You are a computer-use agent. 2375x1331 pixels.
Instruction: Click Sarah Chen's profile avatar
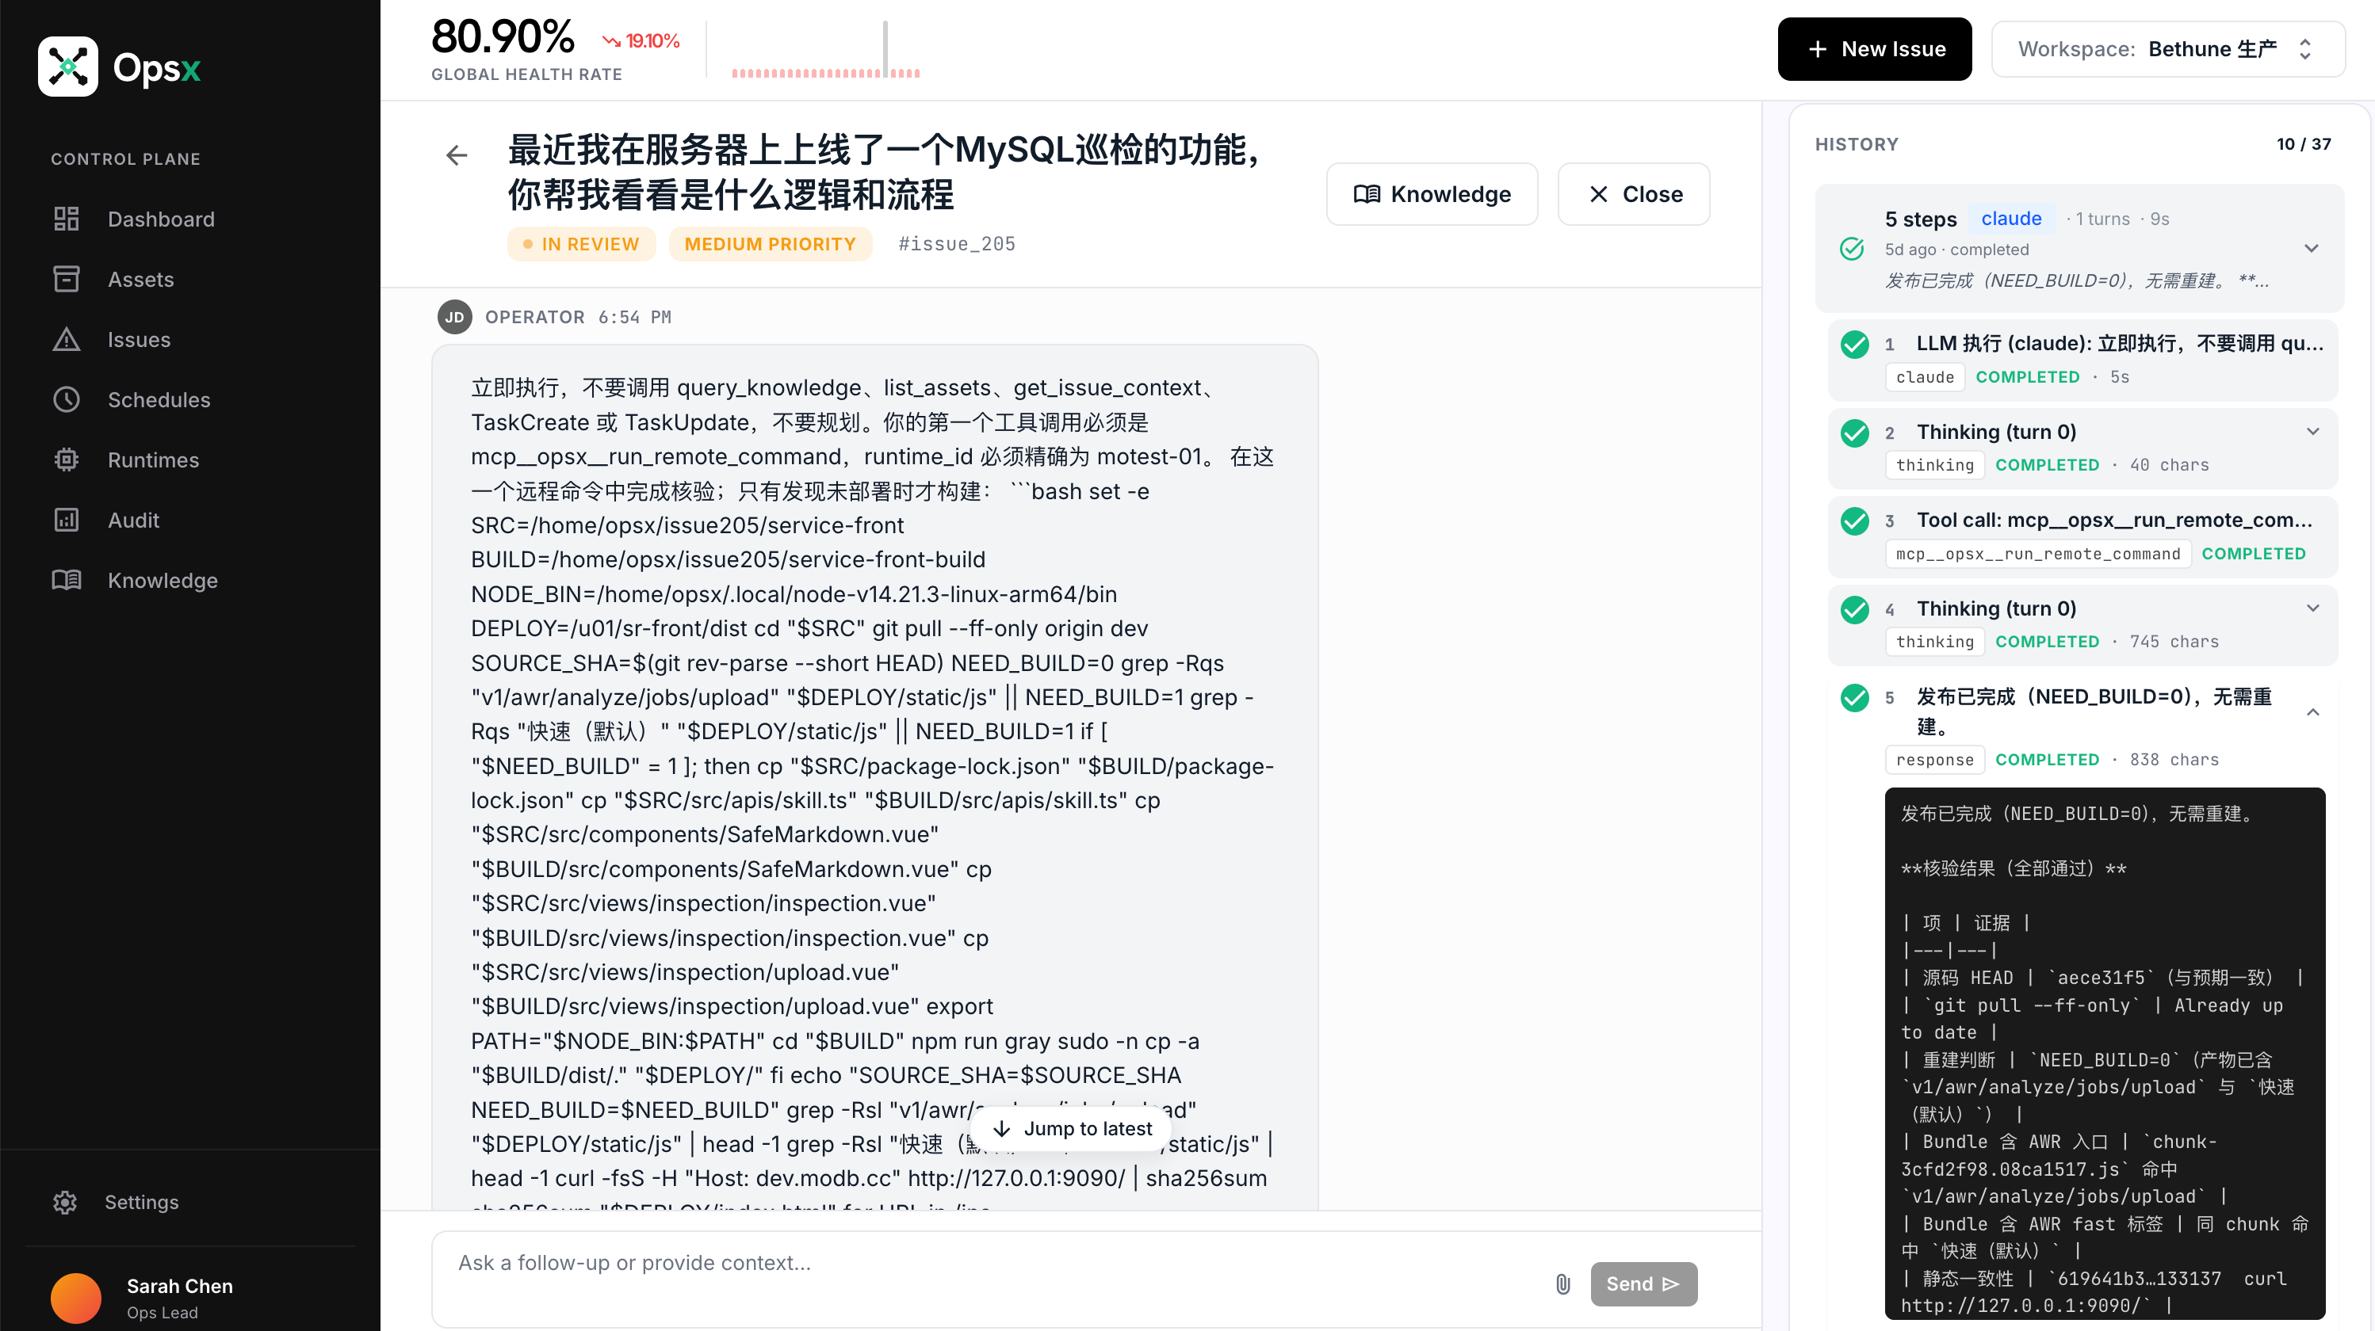click(x=75, y=1298)
